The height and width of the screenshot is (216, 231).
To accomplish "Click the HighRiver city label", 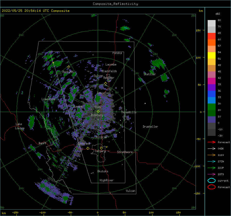I will point(107,180).
